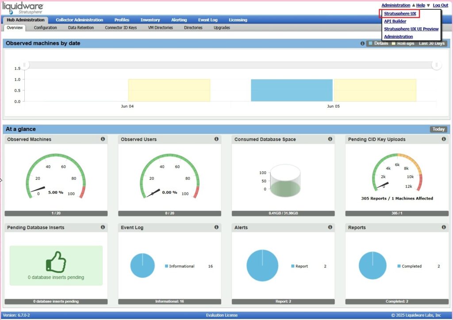The image size is (453, 320).
Task: Open the Event Log tab
Action: [208, 20]
